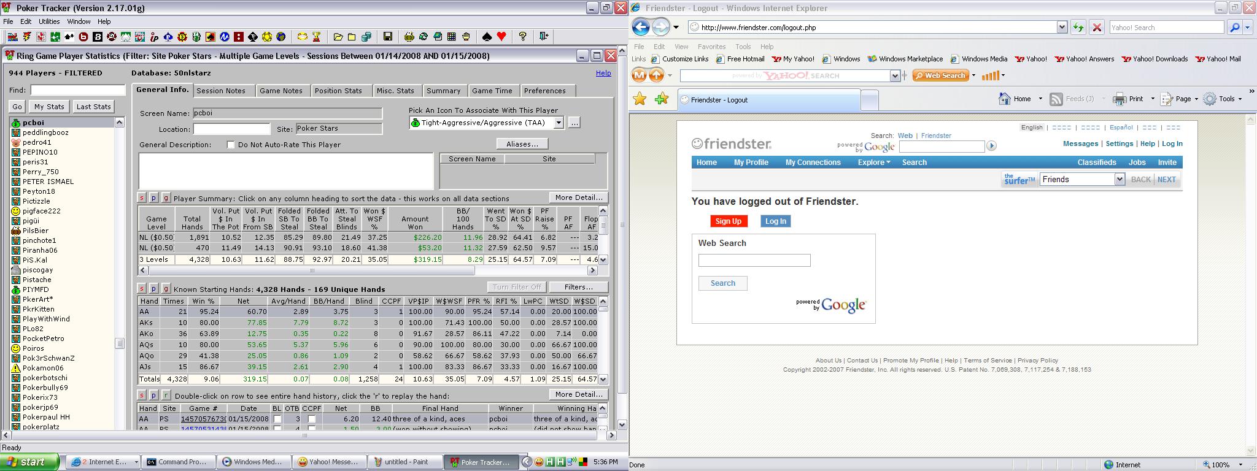This screenshot has width=1257, height=471.
Task: Open the IE address bar dropdown arrow
Action: point(1062,27)
